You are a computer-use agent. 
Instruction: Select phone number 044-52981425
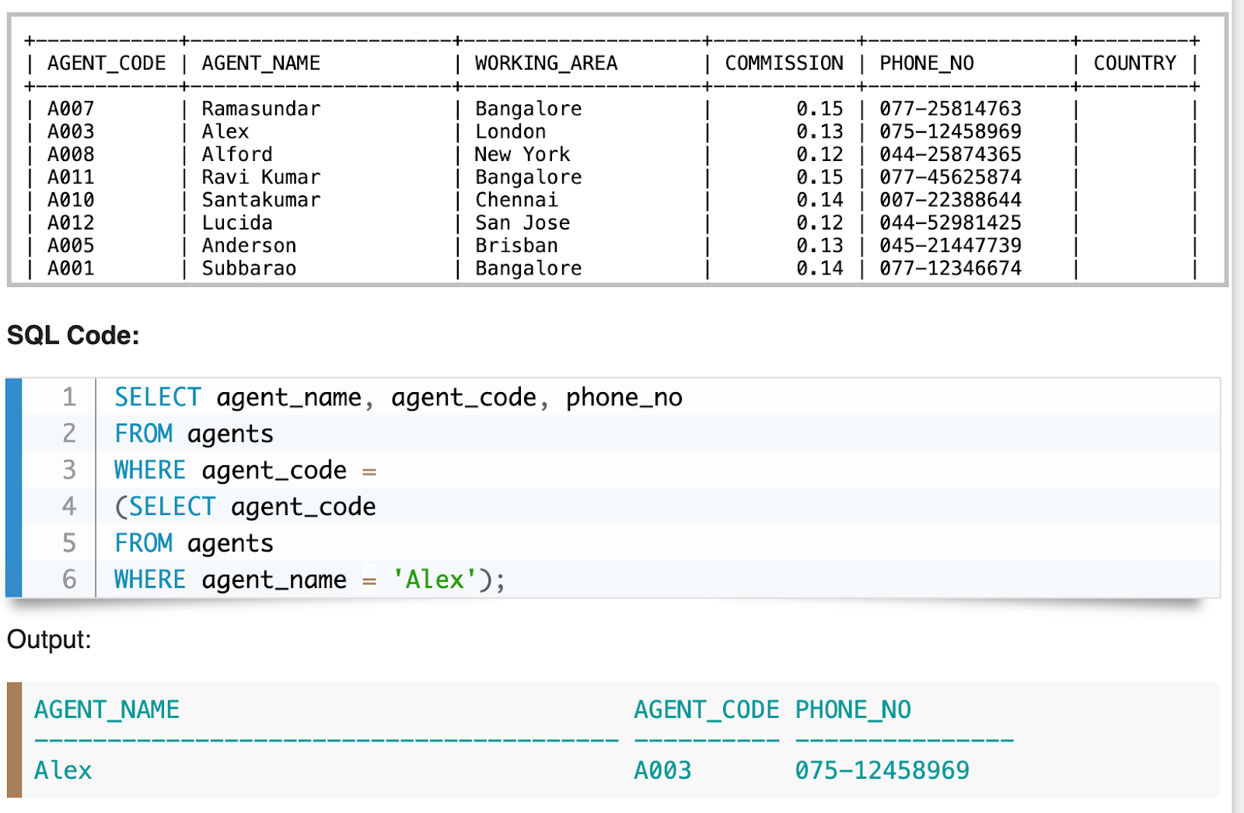[950, 223]
